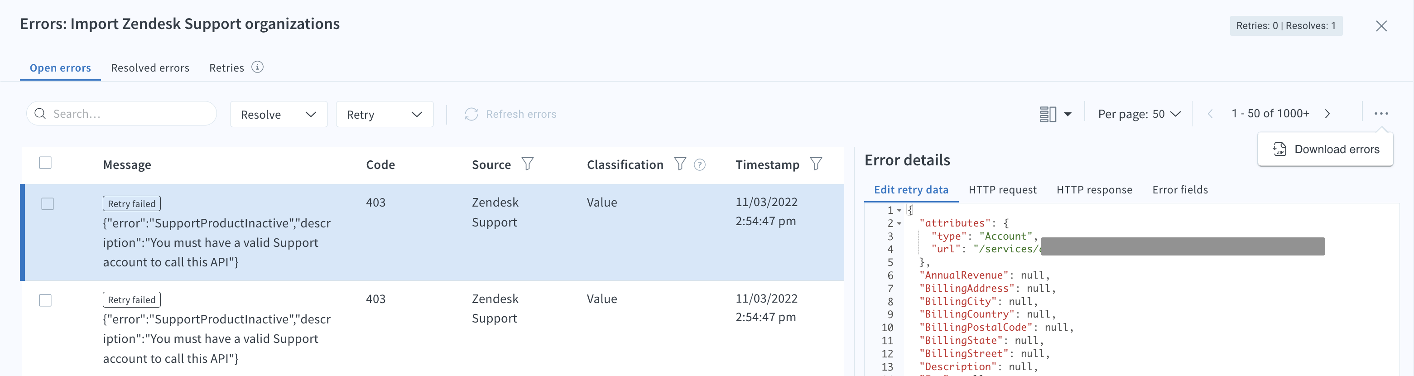Expand the Per page: 50 selector
This screenshot has width=1414, height=376.
pos(1139,114)
